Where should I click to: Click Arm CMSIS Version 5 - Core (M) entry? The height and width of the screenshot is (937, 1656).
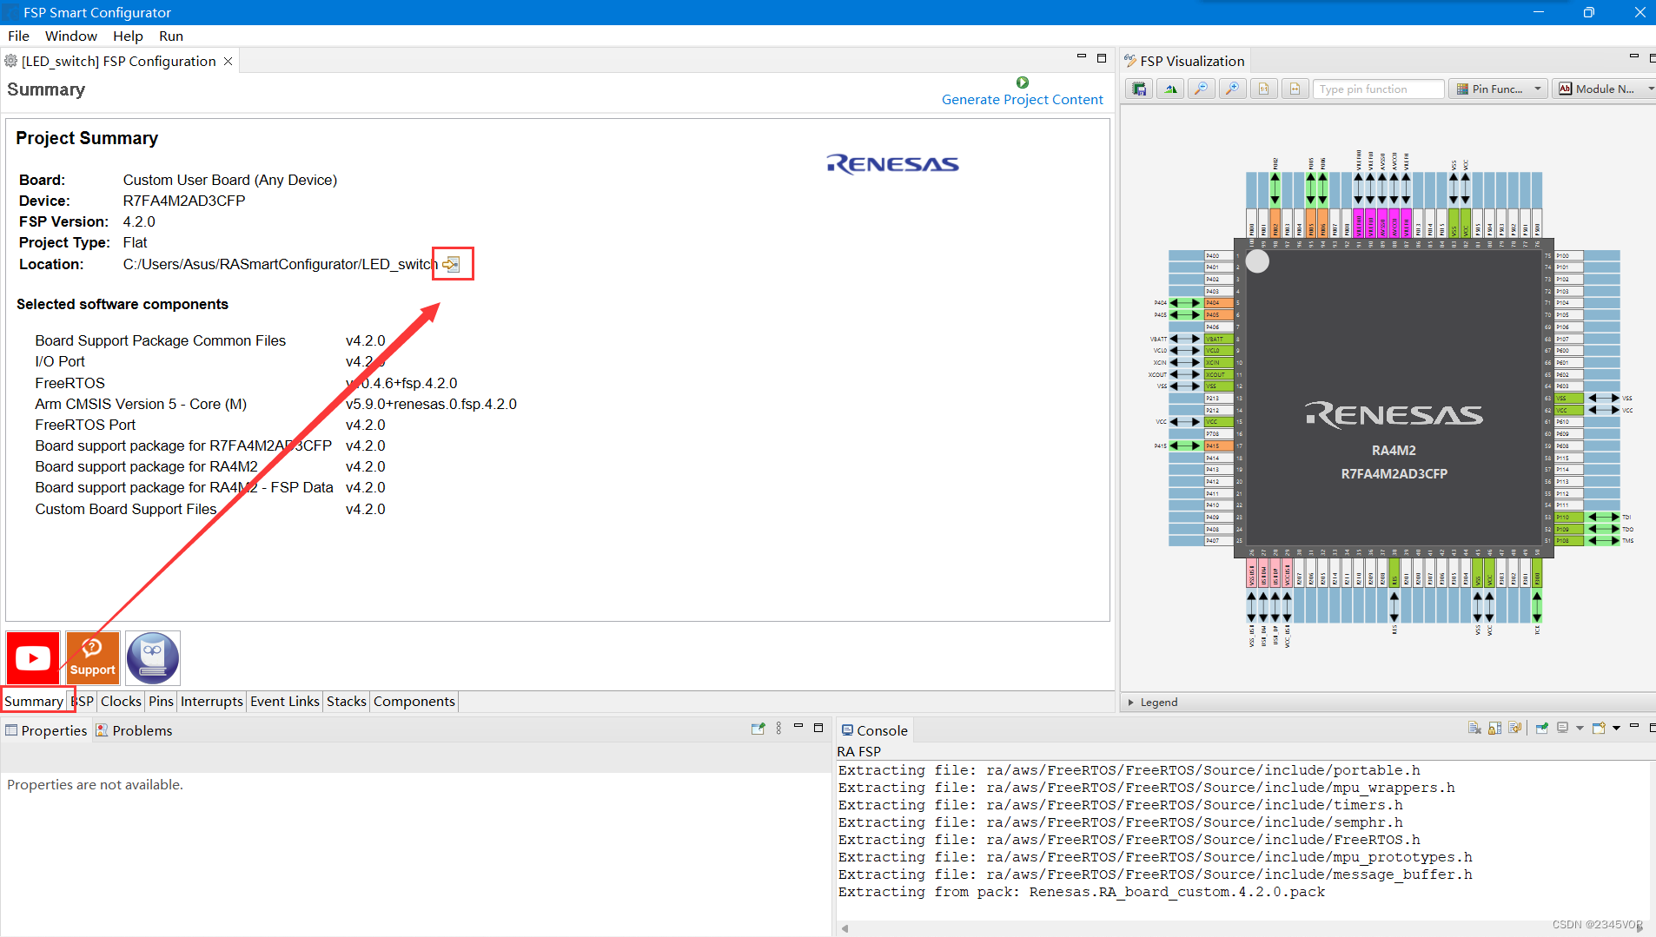tap(141, 404)
